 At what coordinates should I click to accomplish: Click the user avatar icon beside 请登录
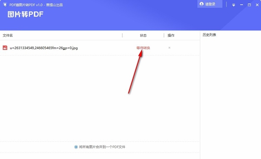[x=201, y=4]
